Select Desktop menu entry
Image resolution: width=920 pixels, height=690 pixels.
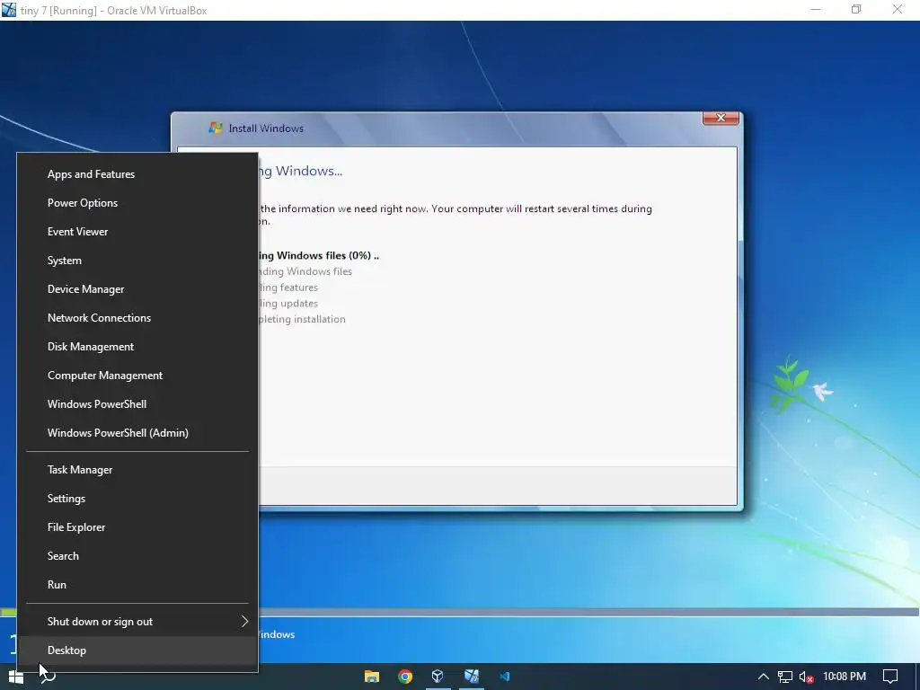137,650
